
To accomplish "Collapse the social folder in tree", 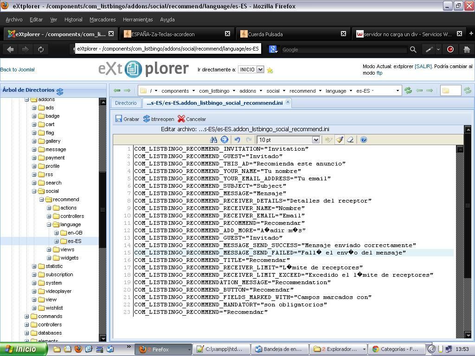I will click(34, 191).
